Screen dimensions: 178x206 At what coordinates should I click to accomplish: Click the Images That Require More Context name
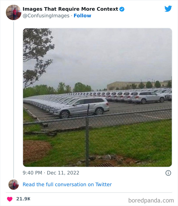pyautogui.click(x=70, y=9)
